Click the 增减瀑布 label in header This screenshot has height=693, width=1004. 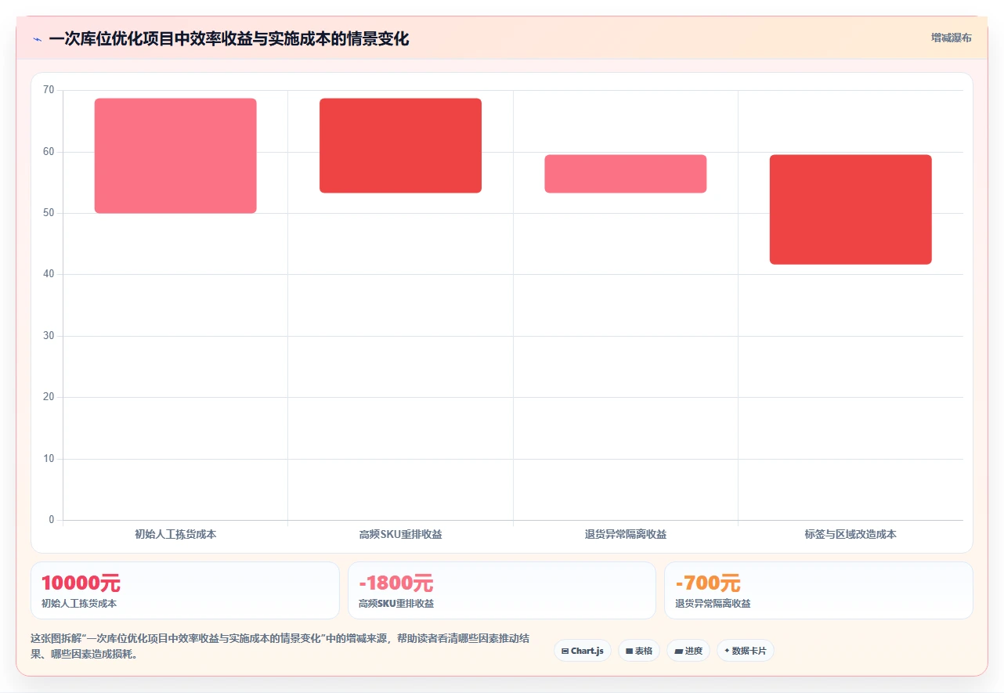pyautogui.click(x=951, y=38)
